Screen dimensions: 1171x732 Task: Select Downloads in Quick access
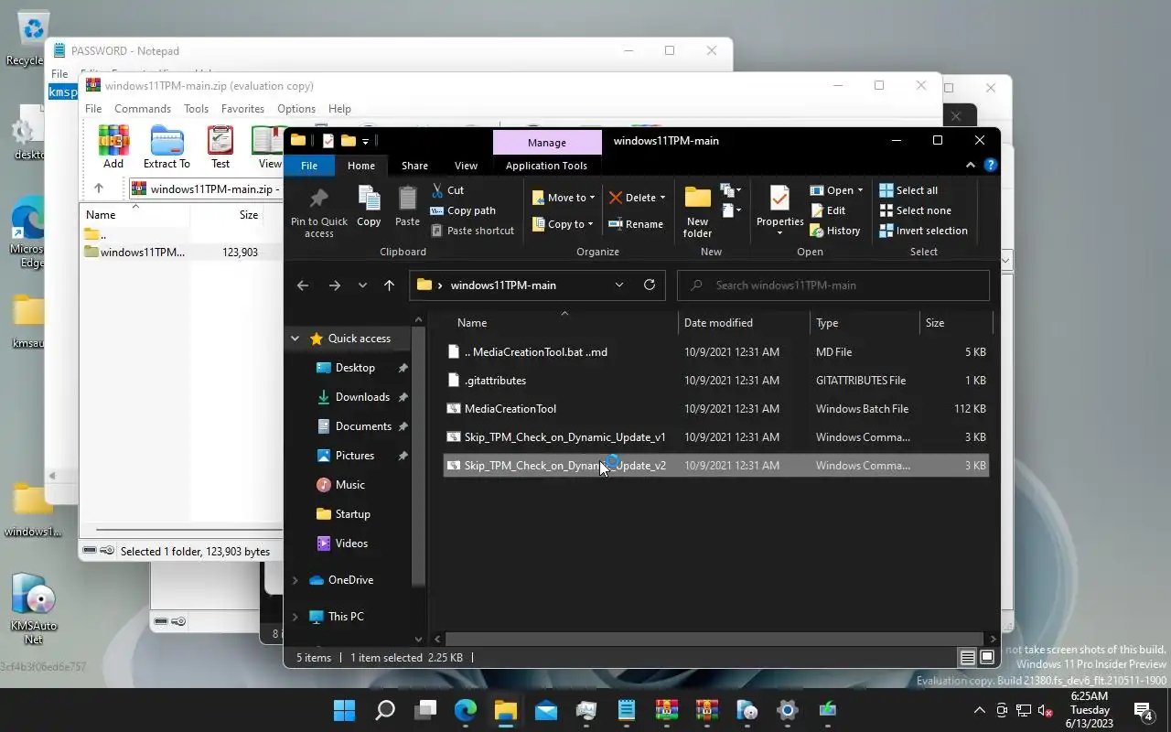[360, 397]
